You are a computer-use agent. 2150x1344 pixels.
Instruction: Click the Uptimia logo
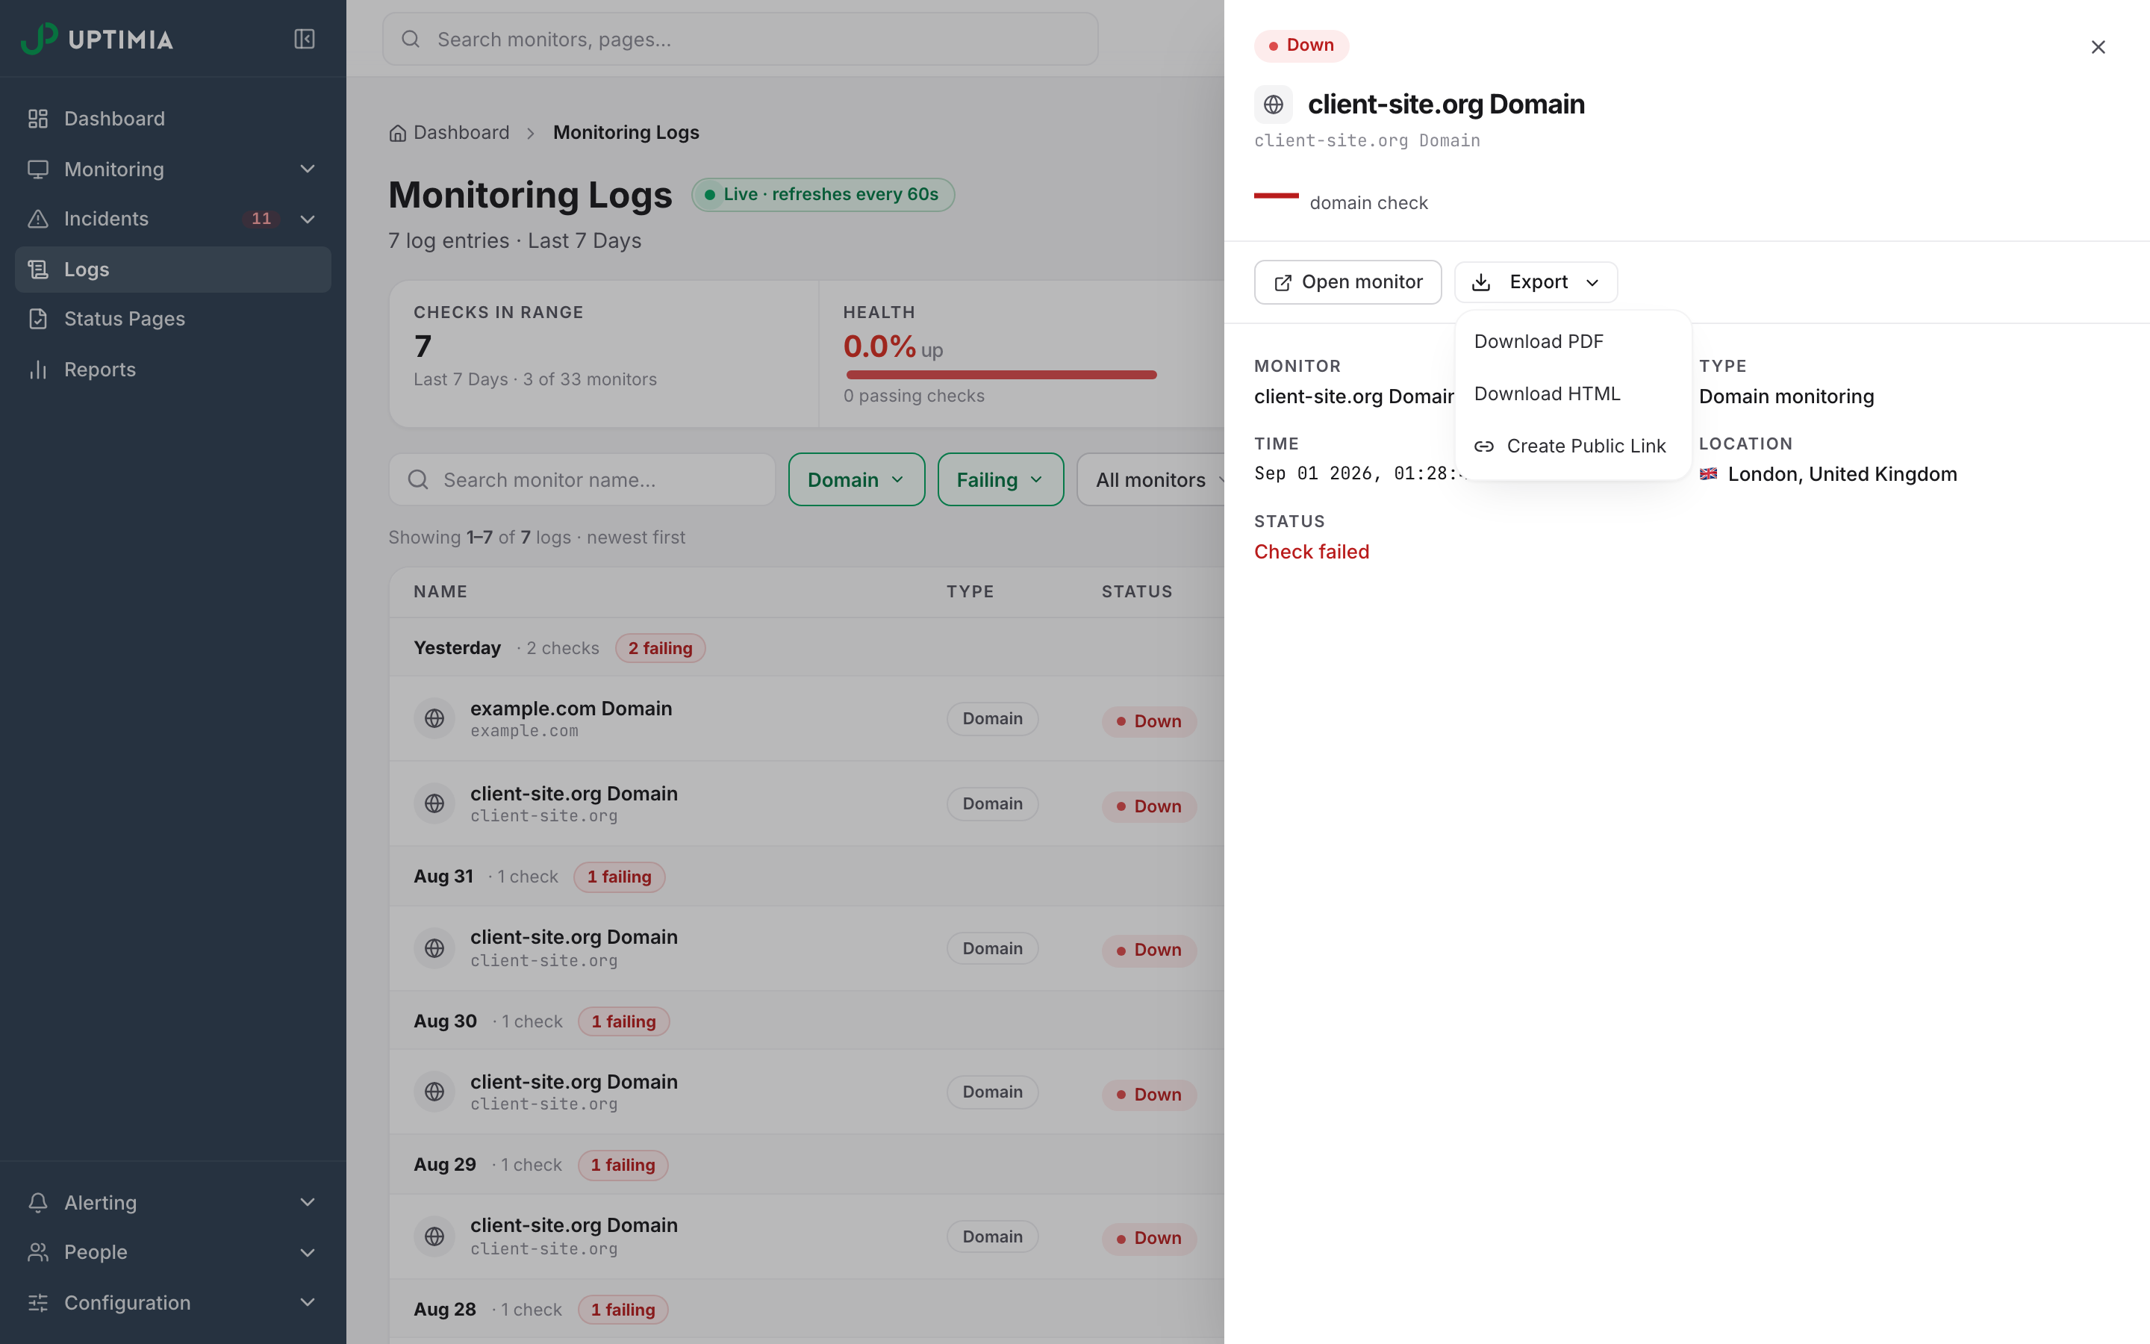pos(97,39)
